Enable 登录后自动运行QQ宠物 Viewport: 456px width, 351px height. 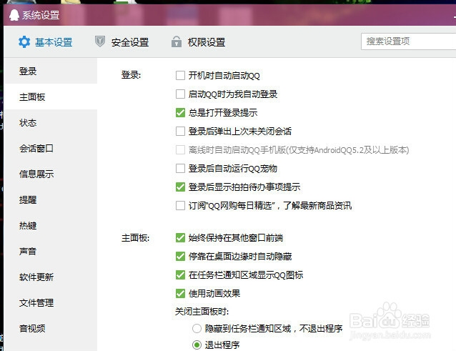(180, 169)
